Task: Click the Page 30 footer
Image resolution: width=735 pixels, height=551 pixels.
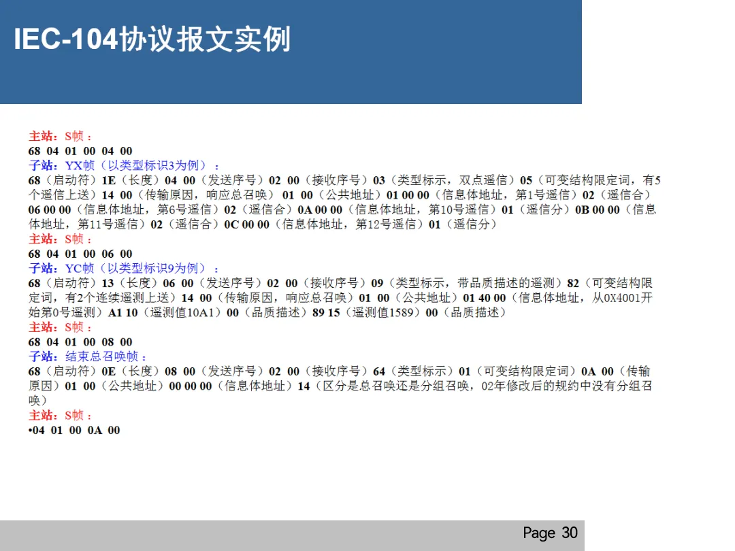Action: coord(550,533)
